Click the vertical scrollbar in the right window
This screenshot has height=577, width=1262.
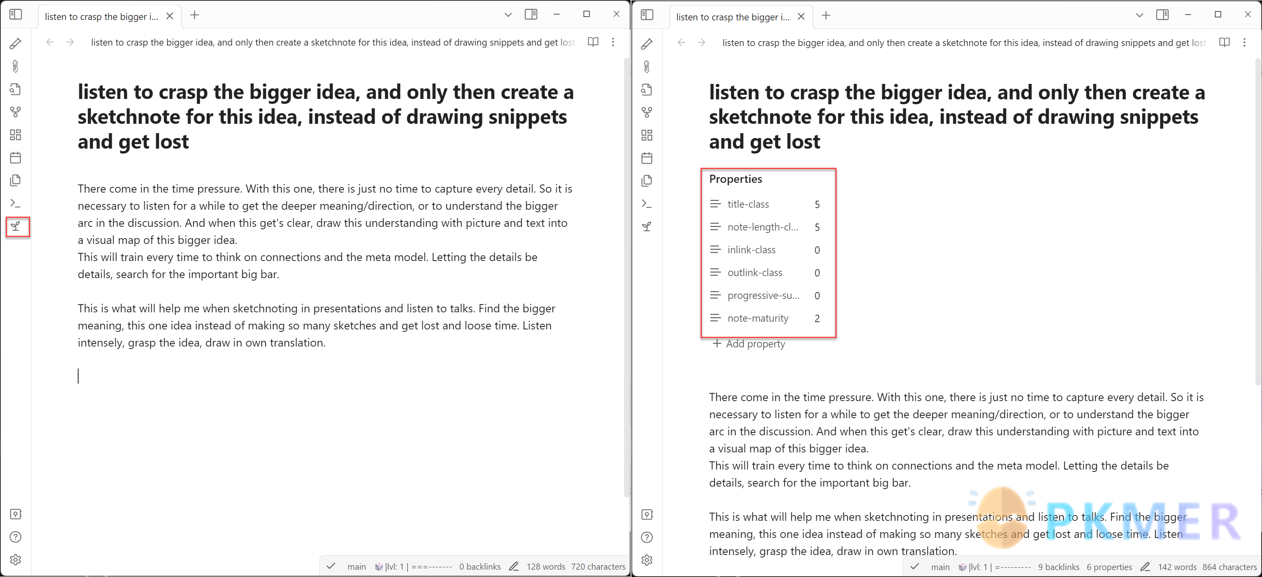pyautogui.click(x=1258, y=222)
